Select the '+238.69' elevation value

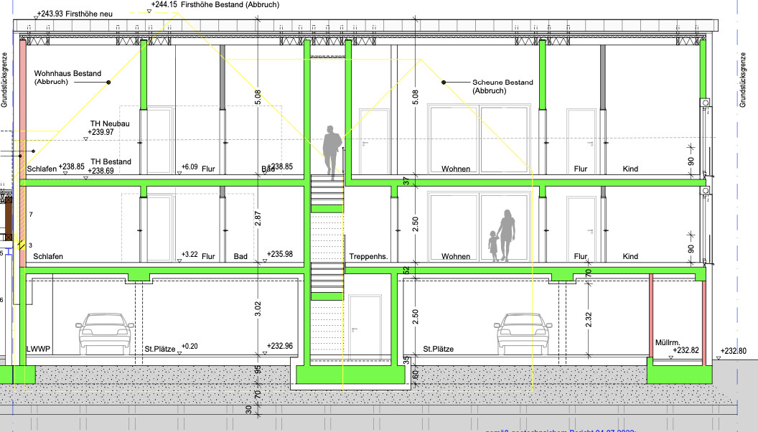[100, 171]
